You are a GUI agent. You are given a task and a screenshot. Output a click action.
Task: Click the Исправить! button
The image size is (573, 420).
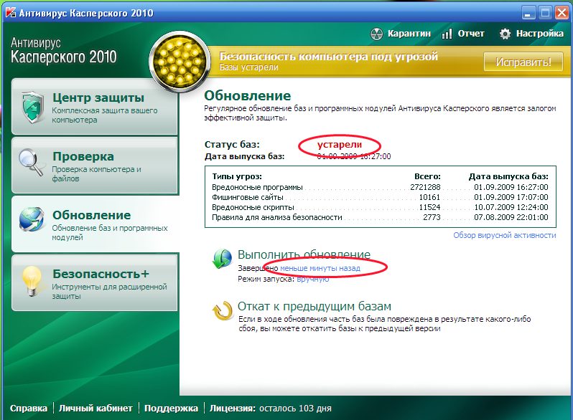(x=523, y=62)
